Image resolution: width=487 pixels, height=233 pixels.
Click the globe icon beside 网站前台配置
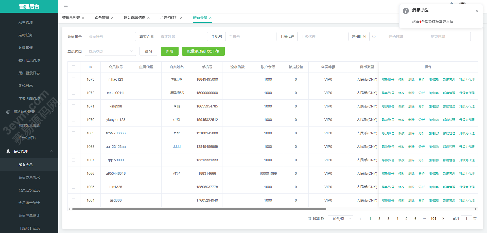(x=8, y=112)
